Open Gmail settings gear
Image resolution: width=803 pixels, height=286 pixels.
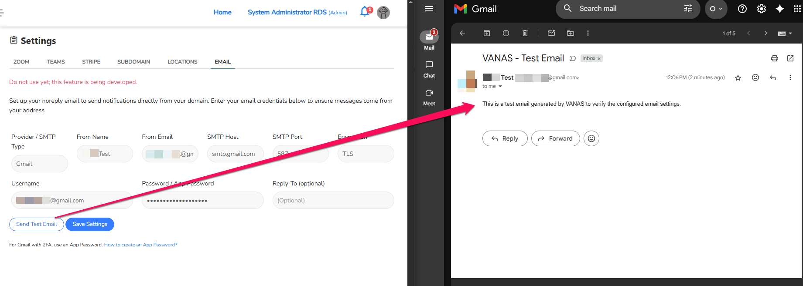[762, 9]
